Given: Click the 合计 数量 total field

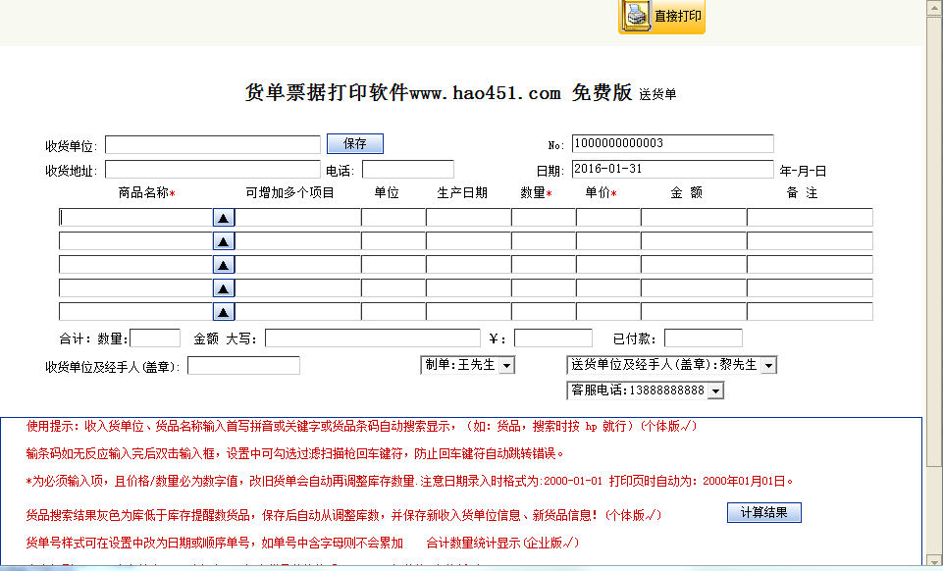Looking at the screenshot, I should pyautogui.click(x=155, y=338).
